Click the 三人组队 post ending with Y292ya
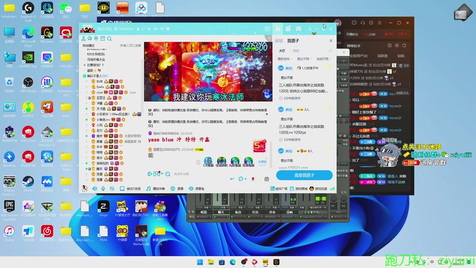Screen dimensions: 476x268 [x=302, y=129]
